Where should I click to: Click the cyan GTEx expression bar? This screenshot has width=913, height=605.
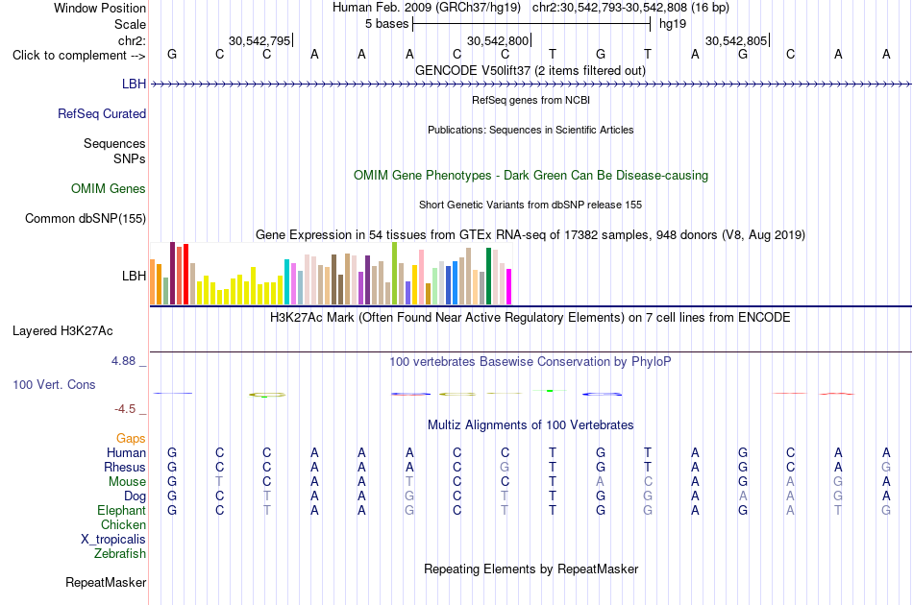286,282
